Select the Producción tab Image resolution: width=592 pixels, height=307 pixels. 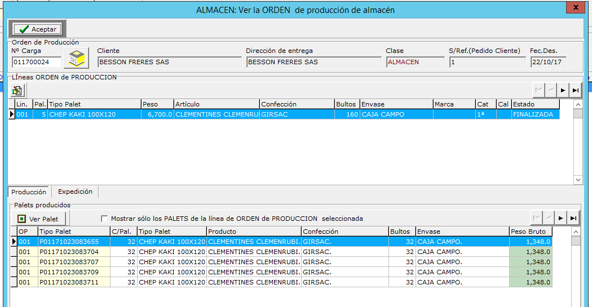click(x=29, y=192)
